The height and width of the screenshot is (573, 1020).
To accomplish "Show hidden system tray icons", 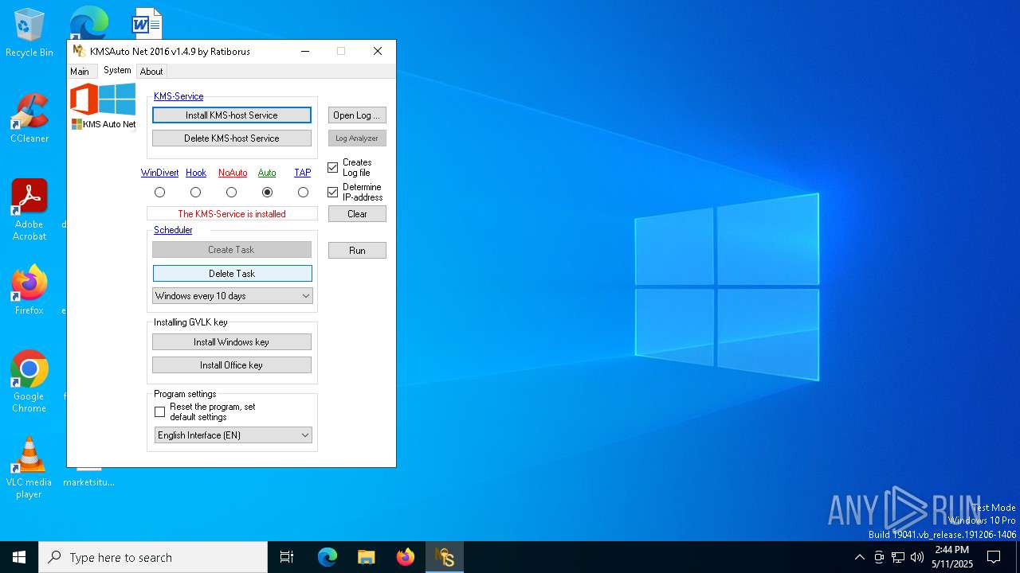I will [x=859, y=557].
